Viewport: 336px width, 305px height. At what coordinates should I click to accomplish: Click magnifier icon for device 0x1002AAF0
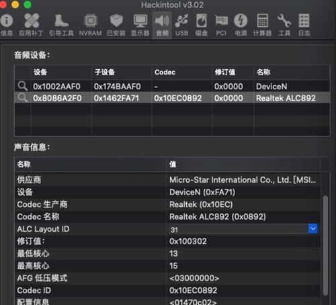tap(23, 86)
